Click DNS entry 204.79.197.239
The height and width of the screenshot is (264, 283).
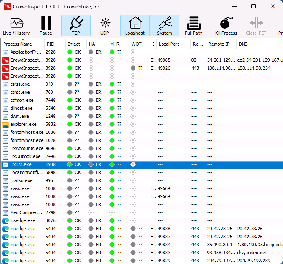pos(253,261)
